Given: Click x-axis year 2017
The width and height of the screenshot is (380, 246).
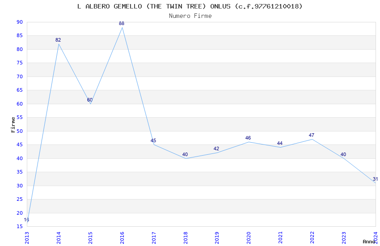Looking at the screenshot, I should pos(154,238).
